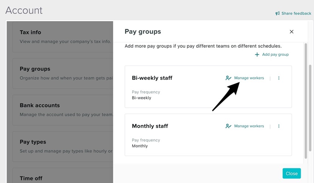The height and width of the screenshot is (183, 314).
Task: Click the Pay groups panel scrollbar
Action: click(x=306, y=100)
